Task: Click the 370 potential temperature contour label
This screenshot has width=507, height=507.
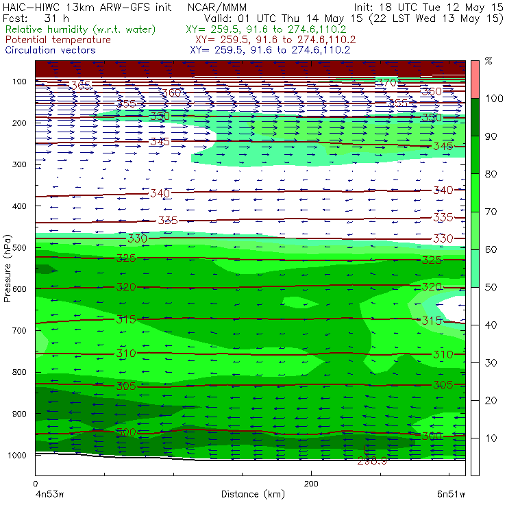Action: [x=386, y=82]
